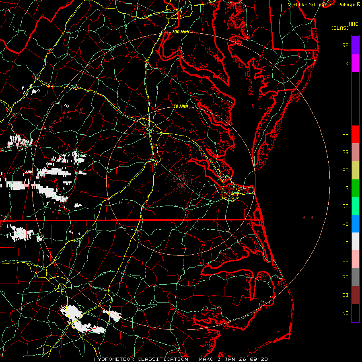Click the WS blue legend swatch
This screenshot has height=362, width=362.
tap(355, 224)
